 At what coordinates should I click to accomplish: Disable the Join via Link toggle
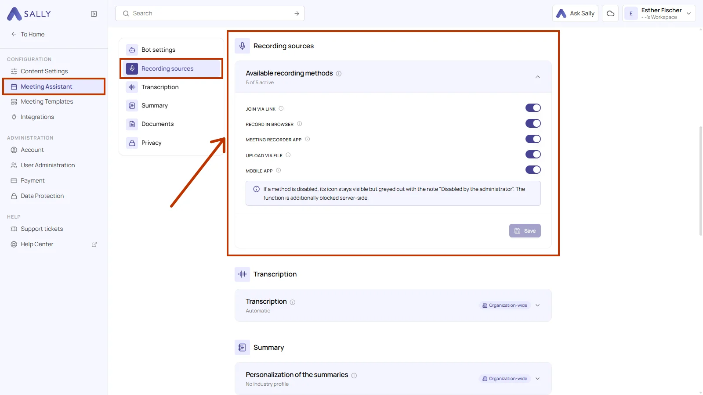pyautogui.click(x=533, y=108)
